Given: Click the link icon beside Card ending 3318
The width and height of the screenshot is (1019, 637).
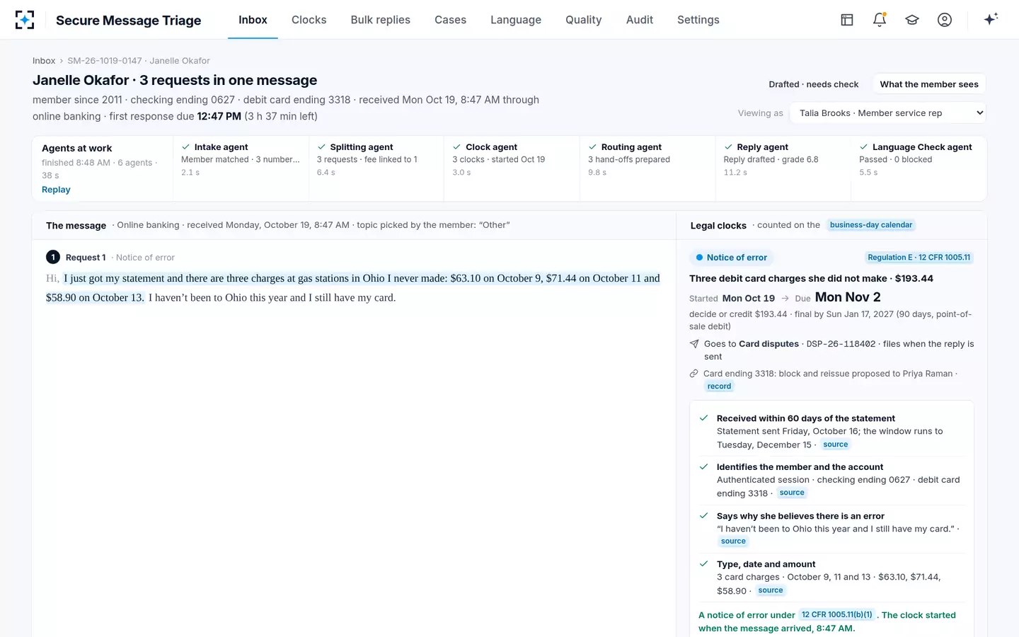Looking at the screenshot, I should coord(694,374).
